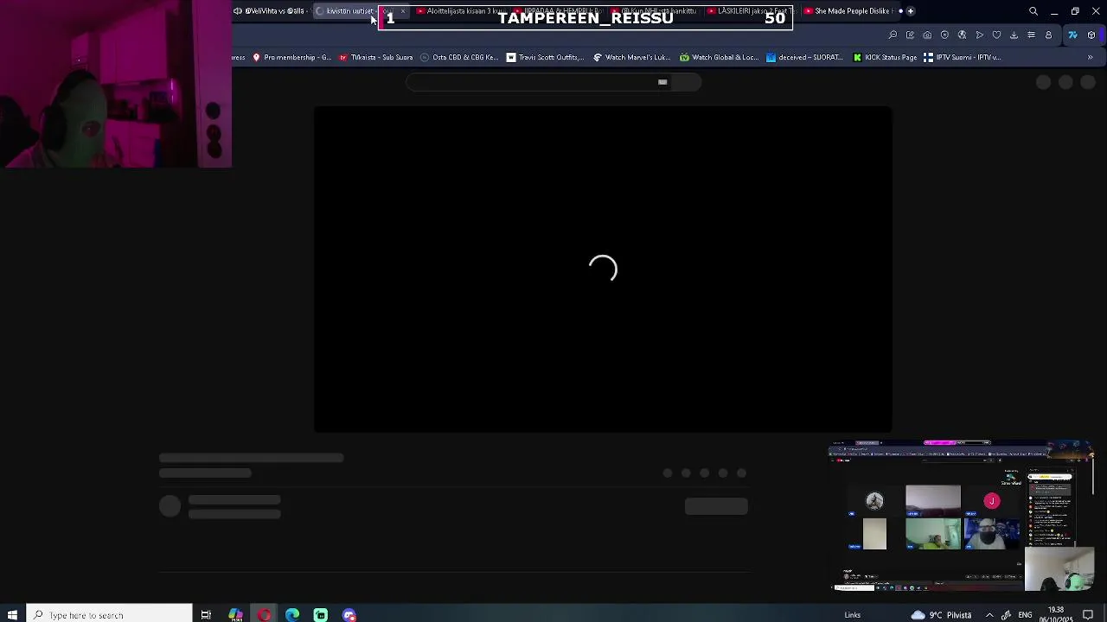Viewport: 1107px width, 622px height.
Task: Open a new tab with the plus button
Action: point(911,11)
